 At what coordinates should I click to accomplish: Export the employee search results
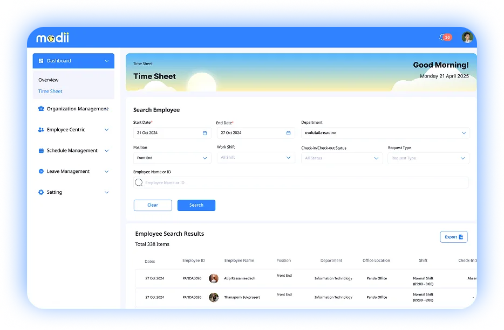pyautogui.click(x=453, y=237)
